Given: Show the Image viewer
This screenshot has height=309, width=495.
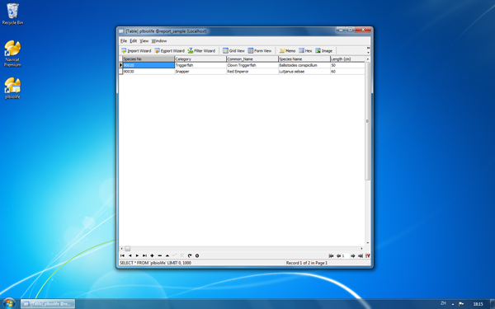Looking at the screenshot, I should point(324,51).
